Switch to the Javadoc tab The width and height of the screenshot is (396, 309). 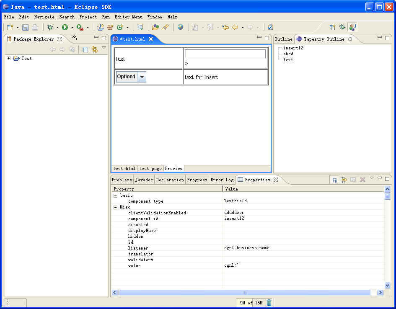(144, 180)
